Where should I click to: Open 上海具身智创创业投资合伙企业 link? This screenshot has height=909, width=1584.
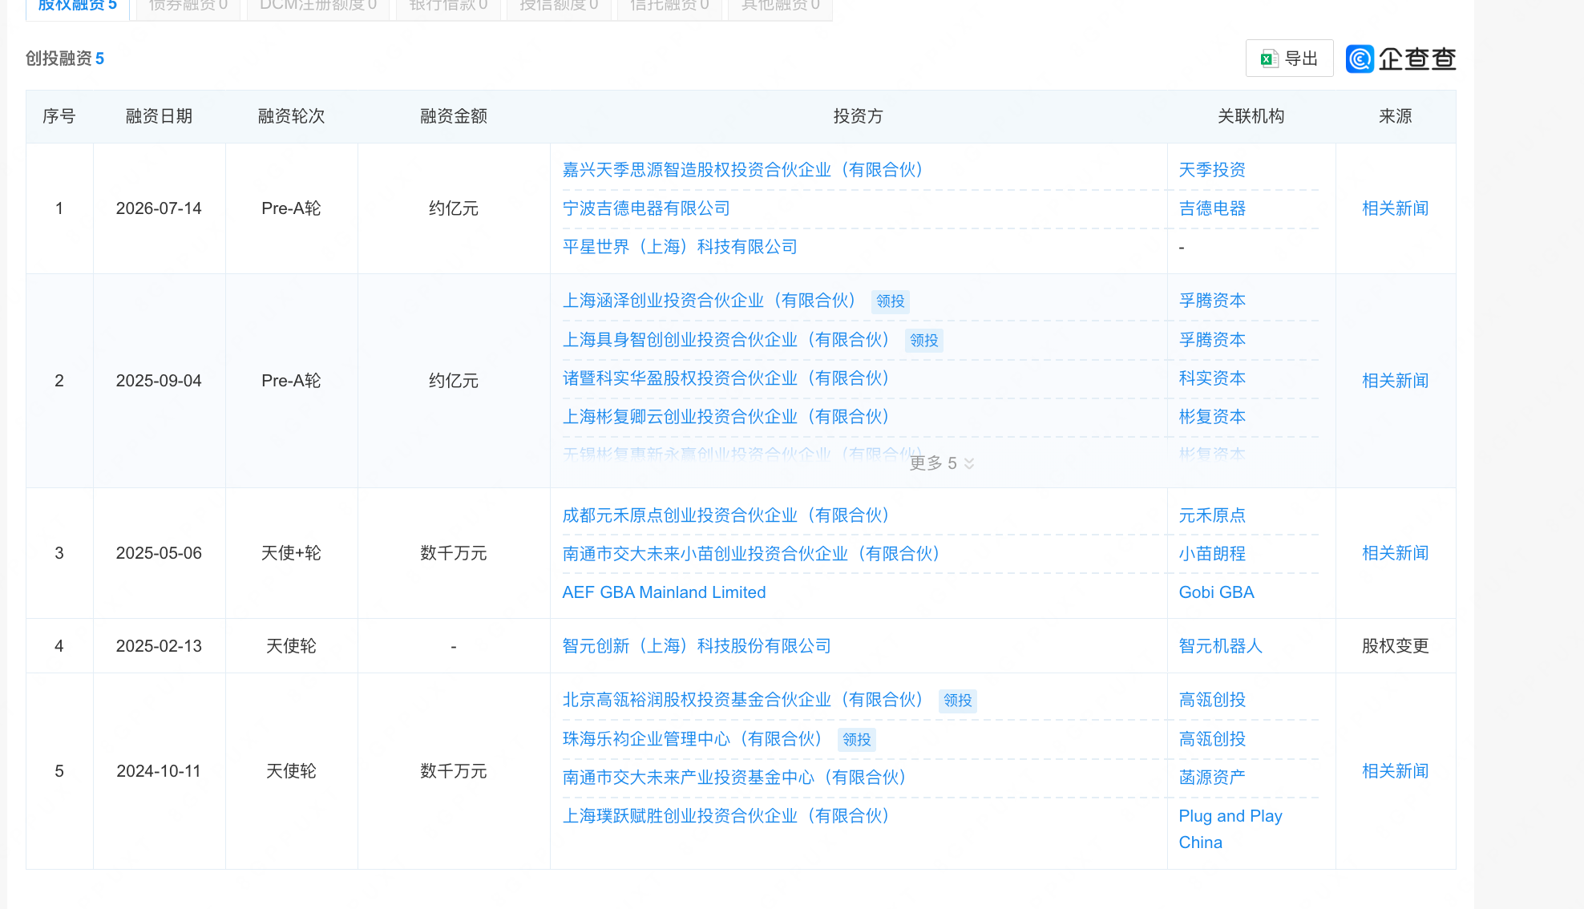(726, 340)
